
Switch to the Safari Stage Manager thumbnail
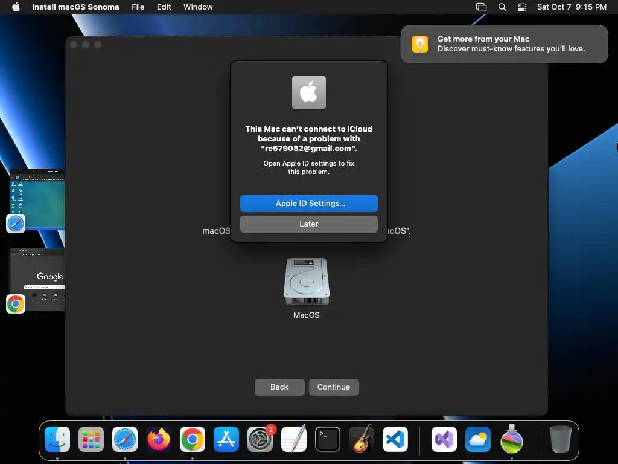tap(37, 199)
